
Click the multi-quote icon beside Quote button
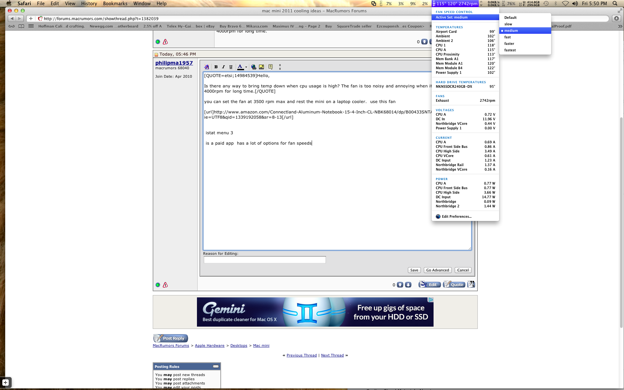click(471, 284)
